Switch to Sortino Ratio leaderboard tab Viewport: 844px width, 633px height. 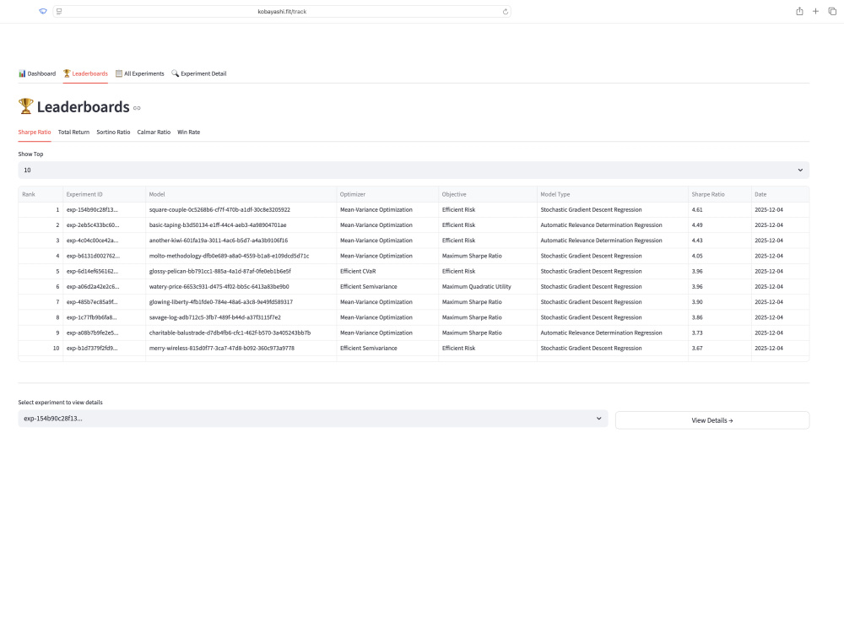pos(113,132)
